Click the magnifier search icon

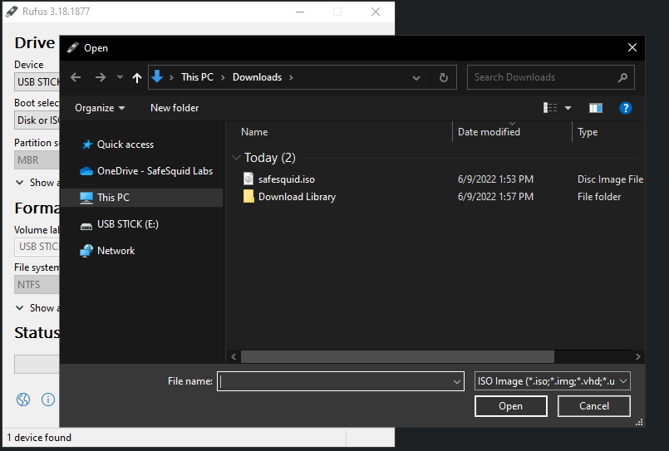pos(622,77)
